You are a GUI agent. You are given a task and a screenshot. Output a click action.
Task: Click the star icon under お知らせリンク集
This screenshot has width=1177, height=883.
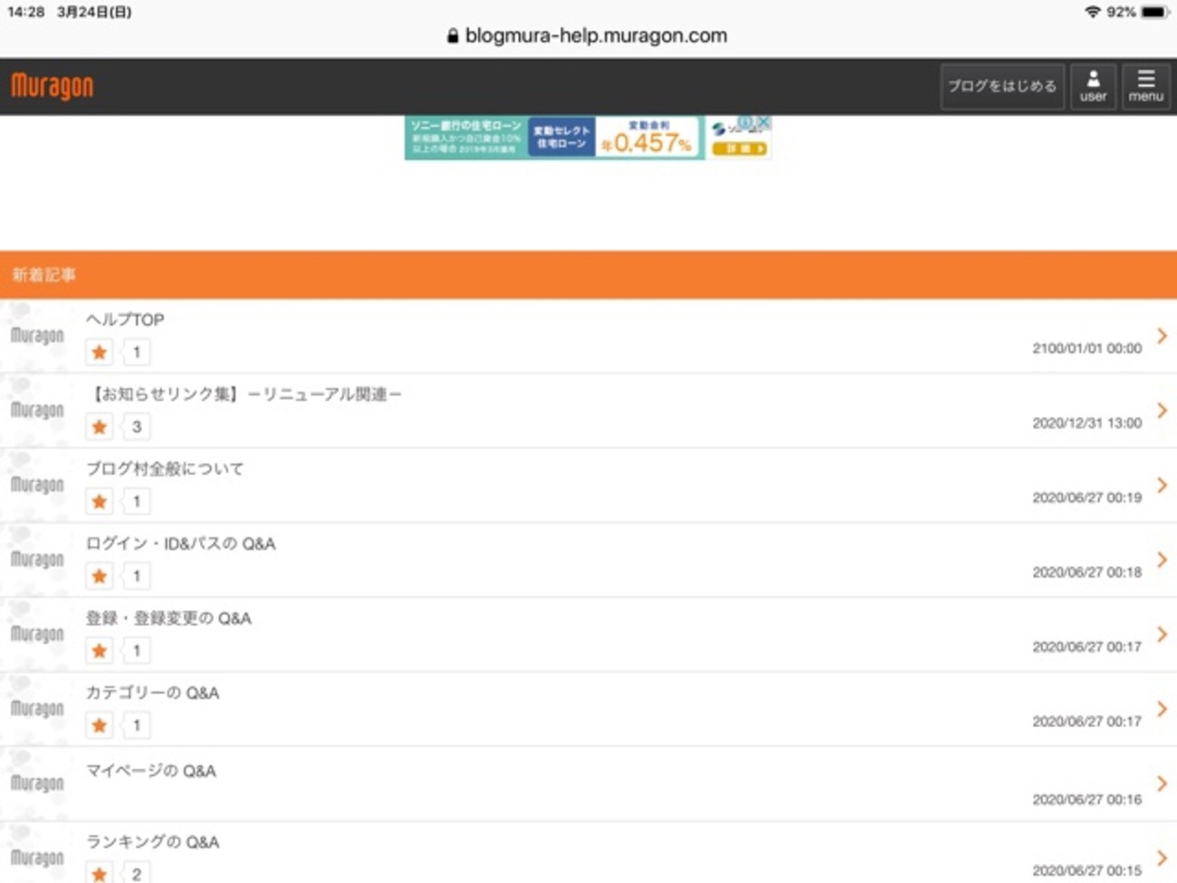(100, 427)
